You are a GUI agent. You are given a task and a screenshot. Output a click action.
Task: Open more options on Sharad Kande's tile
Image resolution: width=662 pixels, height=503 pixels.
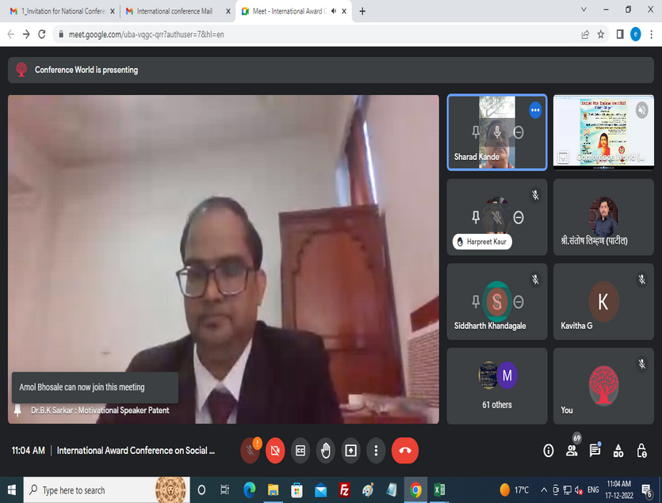tap(535, 110)
